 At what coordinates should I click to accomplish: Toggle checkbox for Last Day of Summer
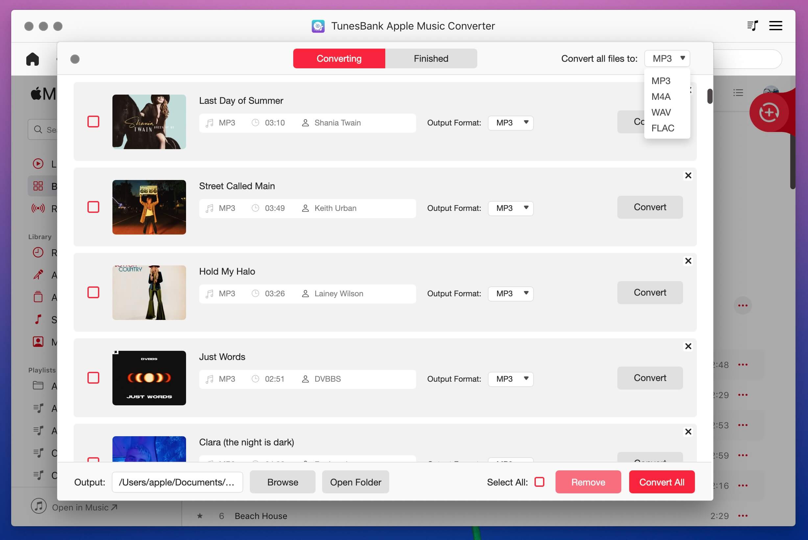click(93, 121)
